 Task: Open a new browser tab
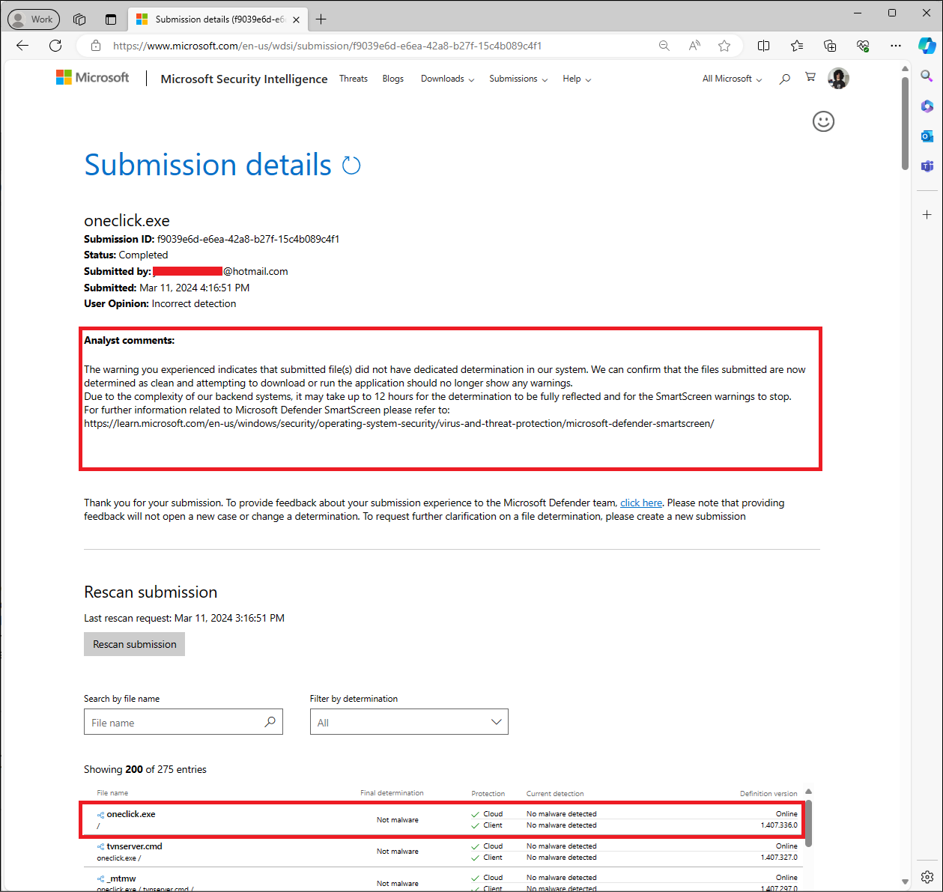coord(321,19)
